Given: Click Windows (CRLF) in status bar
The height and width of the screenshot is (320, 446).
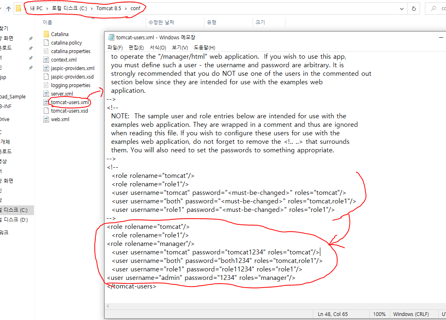Looking at the screenshot, I should click(411, 314).
